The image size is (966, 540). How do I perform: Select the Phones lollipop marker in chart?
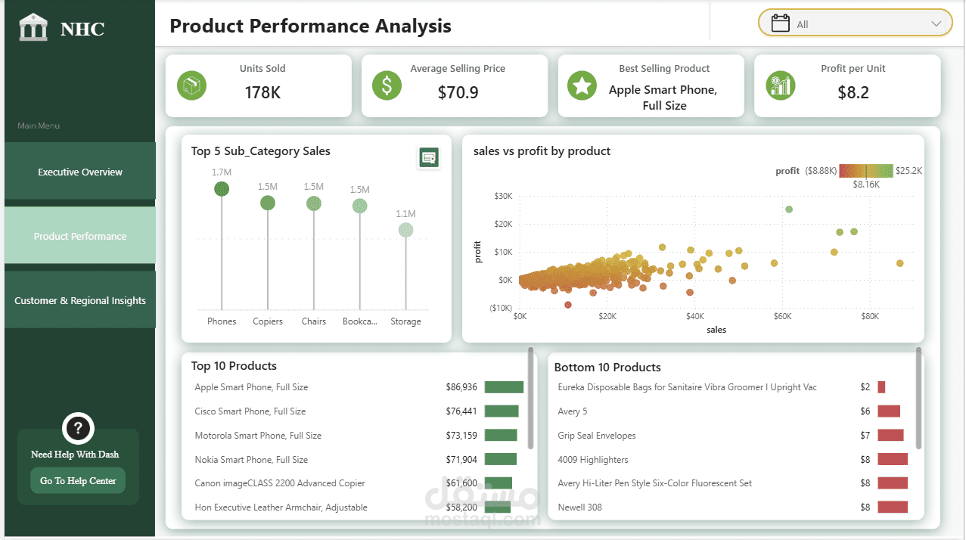(222, 188)
